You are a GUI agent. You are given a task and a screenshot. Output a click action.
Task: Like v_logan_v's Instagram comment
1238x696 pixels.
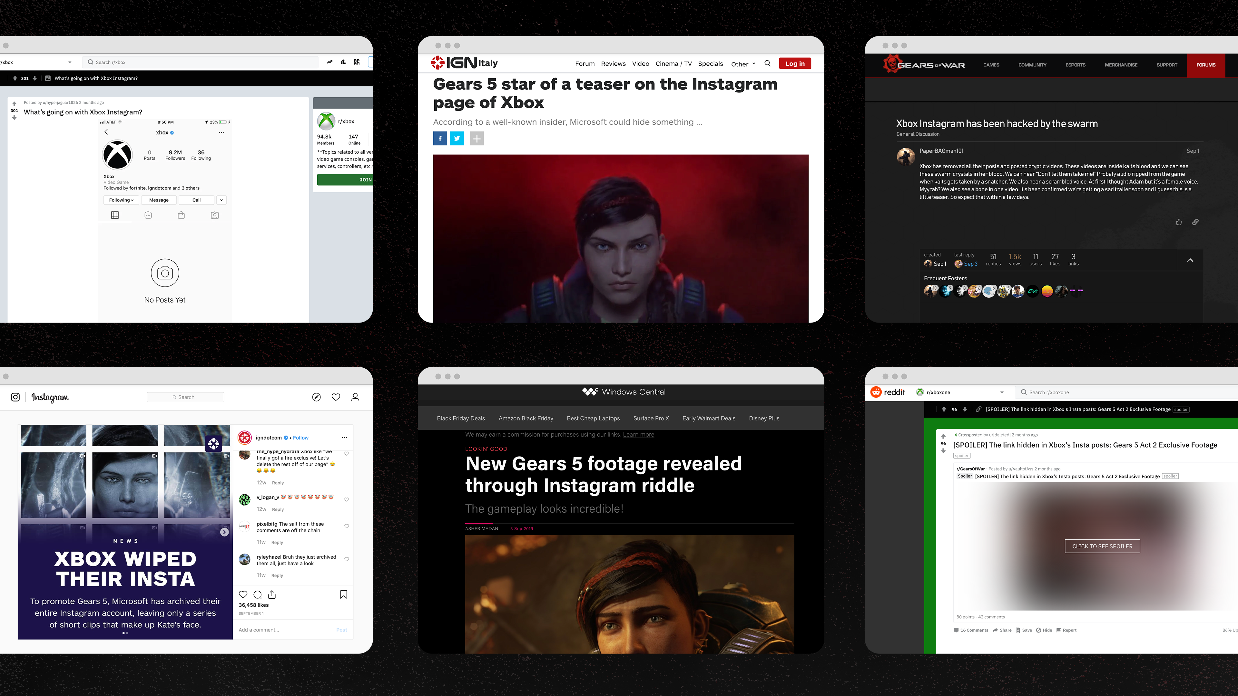click(x=347, y=499)
